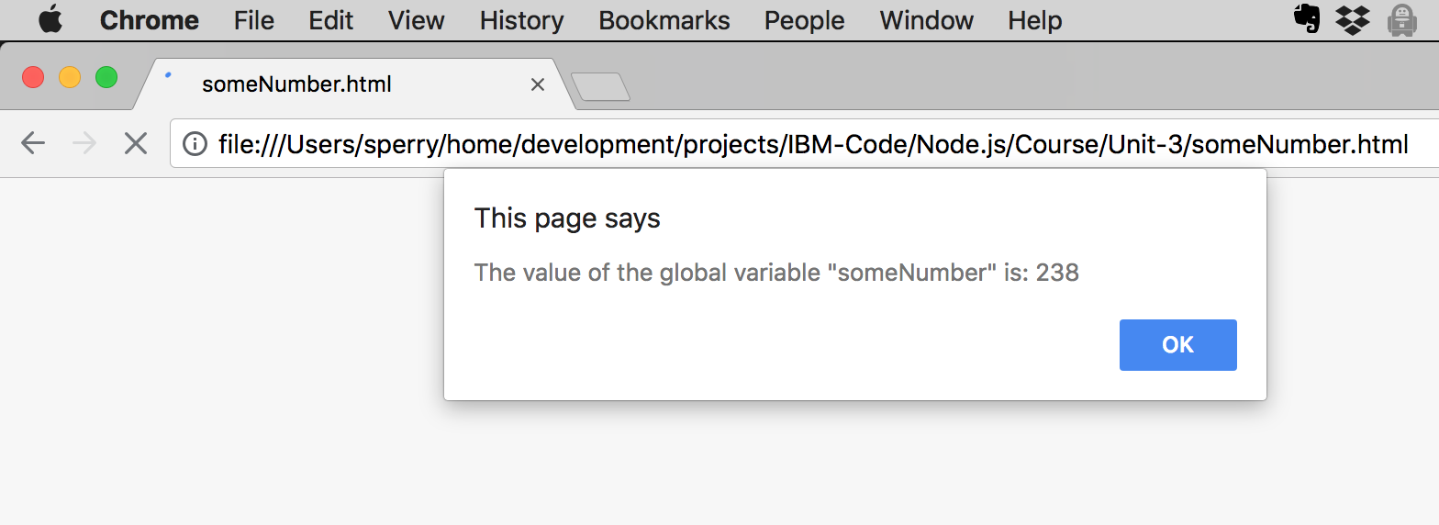Open the Help menu

1034,20
